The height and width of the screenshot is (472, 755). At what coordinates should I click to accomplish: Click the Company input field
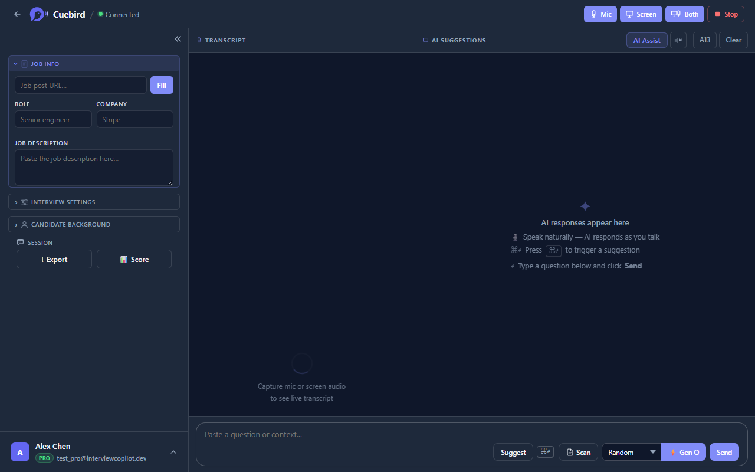pyautogui.click(x=134, y=119)
